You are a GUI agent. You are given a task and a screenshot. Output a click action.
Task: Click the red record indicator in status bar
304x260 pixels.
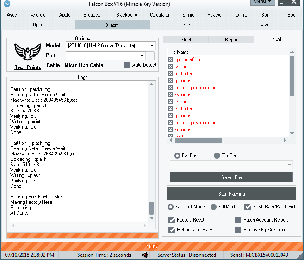(146, 255)
